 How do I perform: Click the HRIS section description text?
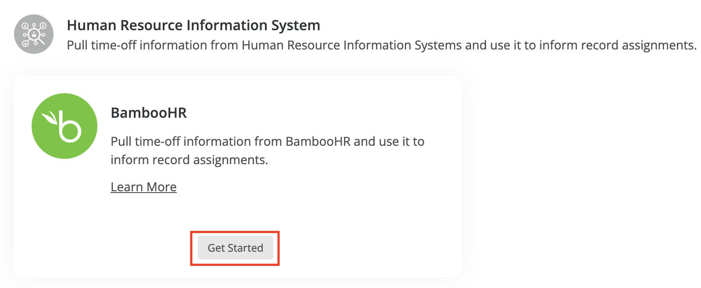381,45
